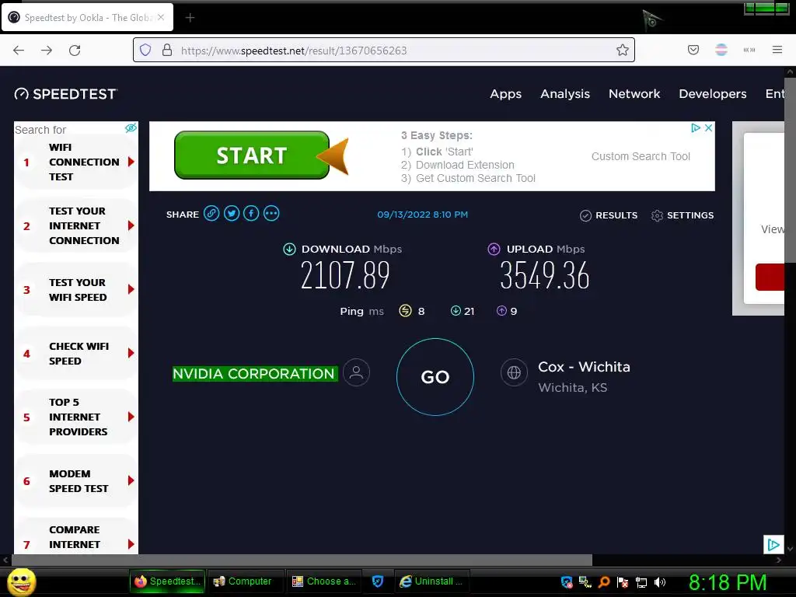The height and width of the screenshot is (597, 796).
Task: Click AdChoices icon at bottom right
Action: [773, 545]
